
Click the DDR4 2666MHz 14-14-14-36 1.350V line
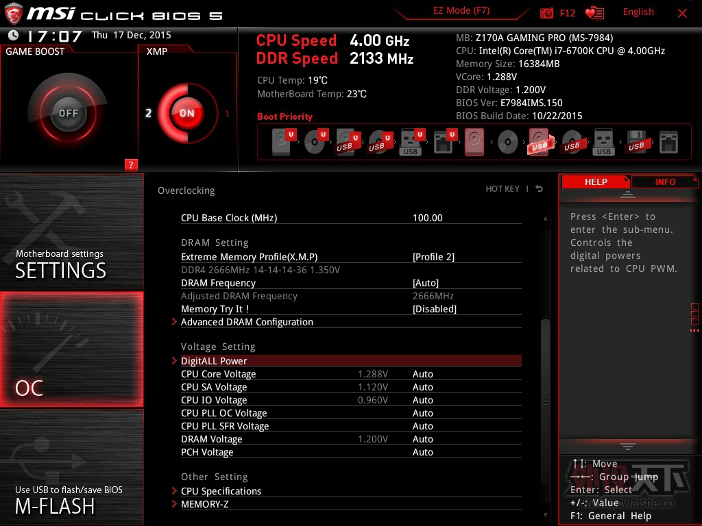coord(261,270)
